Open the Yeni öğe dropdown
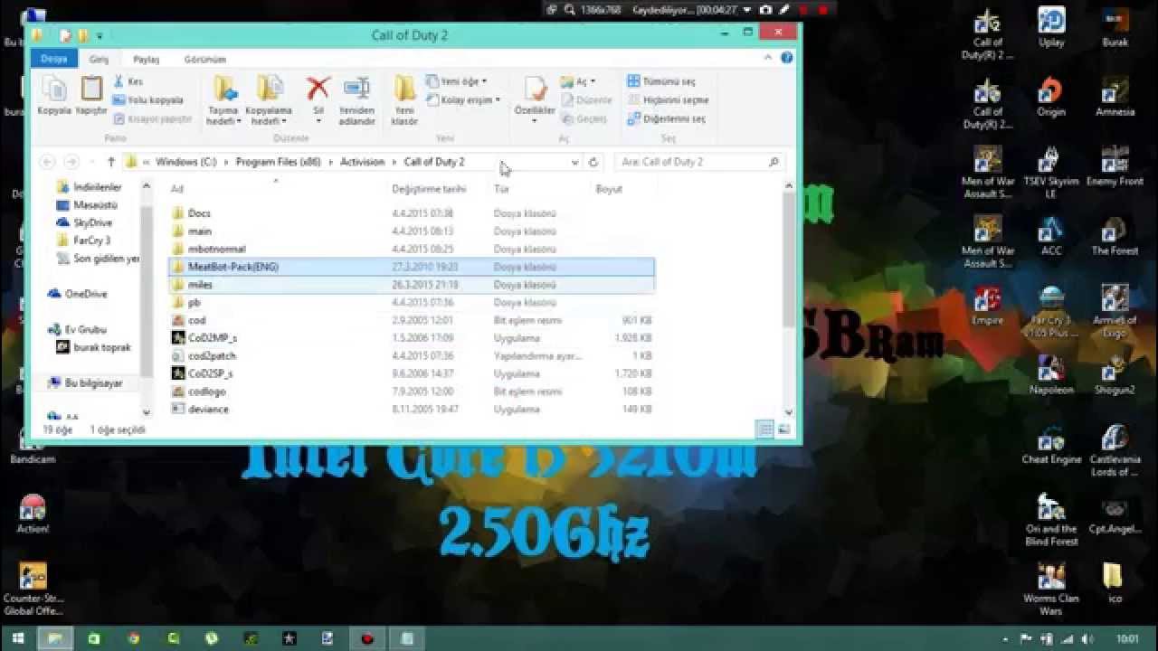 (457, 81)
